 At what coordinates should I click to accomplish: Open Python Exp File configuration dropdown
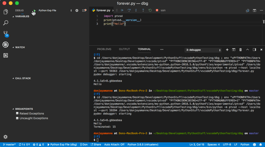pyautogui.click(x=55, y=10)
